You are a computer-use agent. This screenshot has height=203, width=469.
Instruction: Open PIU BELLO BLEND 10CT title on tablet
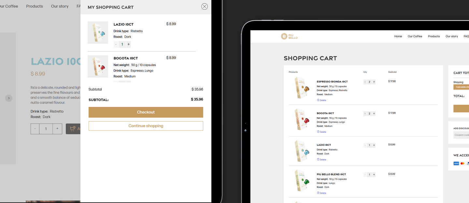point(331,174)
